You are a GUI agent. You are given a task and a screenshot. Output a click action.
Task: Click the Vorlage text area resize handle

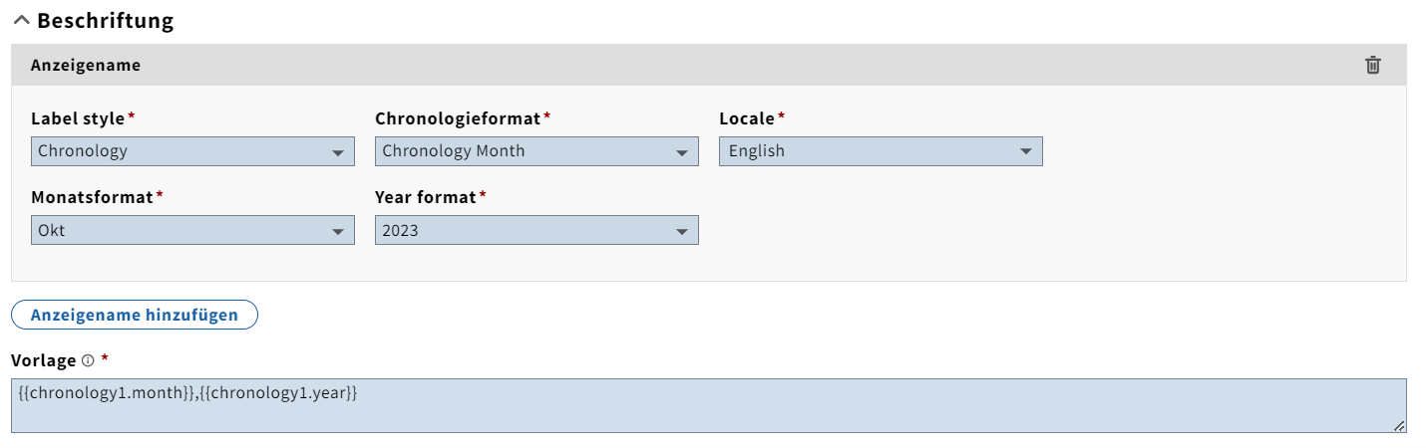pyautogui.click(x=1399, y=426)
